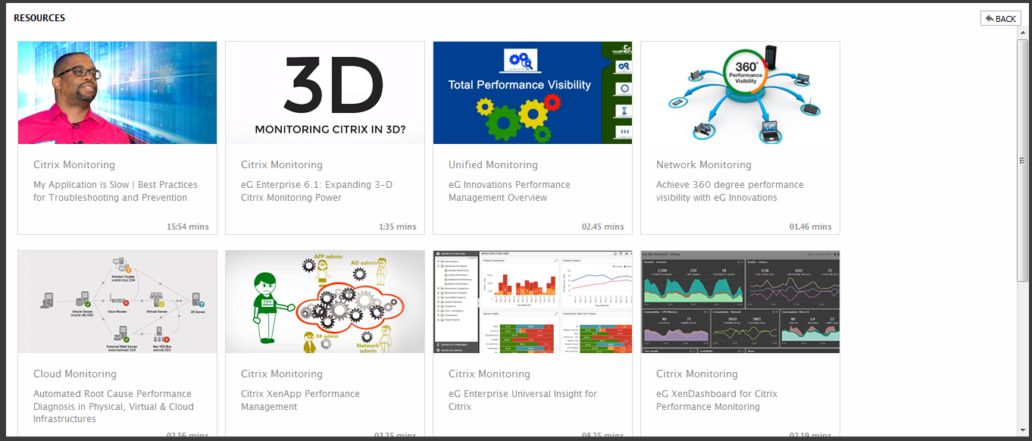Click the vertical scrollbar thumb
Viewport: 1032px width, 441px height.
point(1022,161)
